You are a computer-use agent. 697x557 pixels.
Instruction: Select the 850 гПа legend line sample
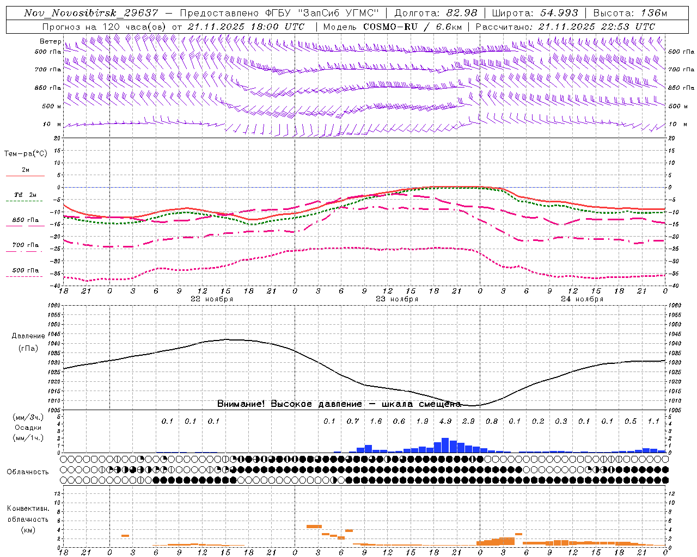tap(25, 226)
